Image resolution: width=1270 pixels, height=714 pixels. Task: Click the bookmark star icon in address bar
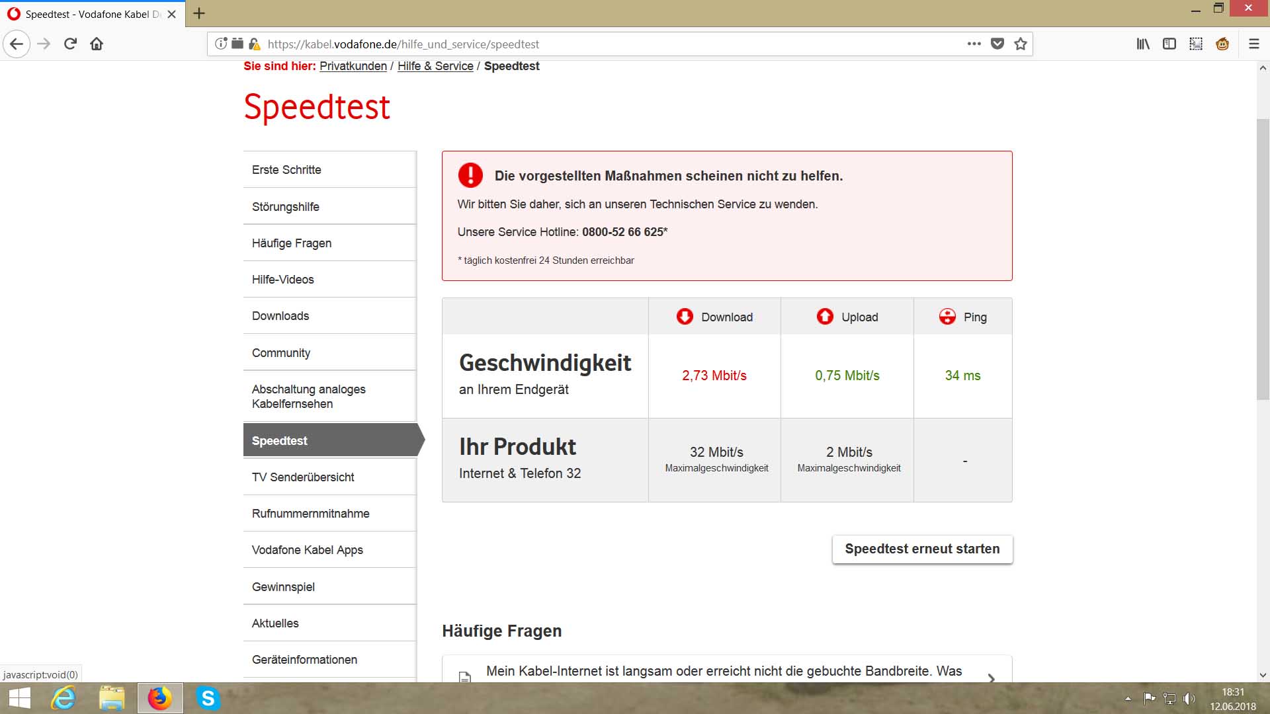pyautogui.click(x=1022, y=44)
